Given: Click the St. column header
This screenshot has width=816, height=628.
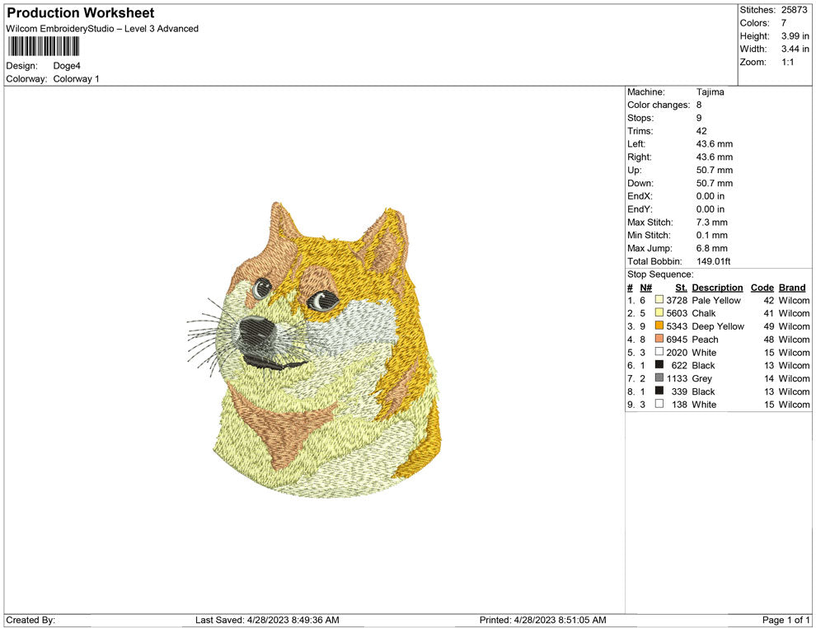Looking at the screenshot, I should click(x=681, y=288).
